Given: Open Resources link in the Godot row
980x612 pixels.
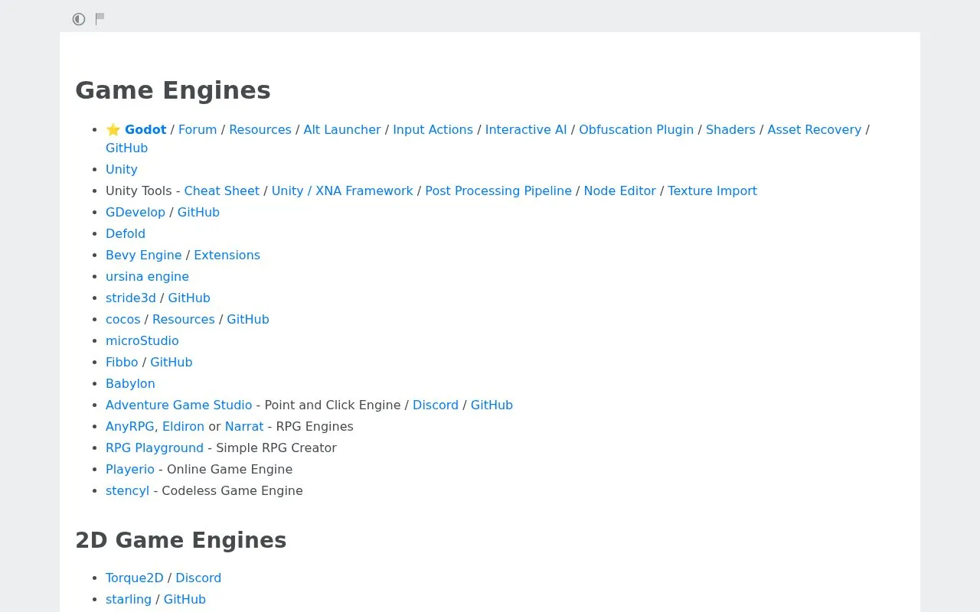Looking at the screenshot, I should pyautogui.click(x=260, y=129).
